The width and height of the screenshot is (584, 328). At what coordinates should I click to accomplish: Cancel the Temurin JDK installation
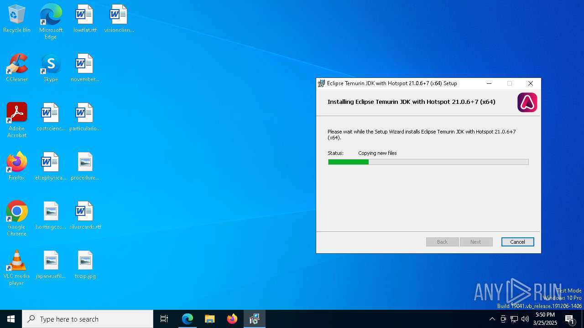tap(517, 242)
